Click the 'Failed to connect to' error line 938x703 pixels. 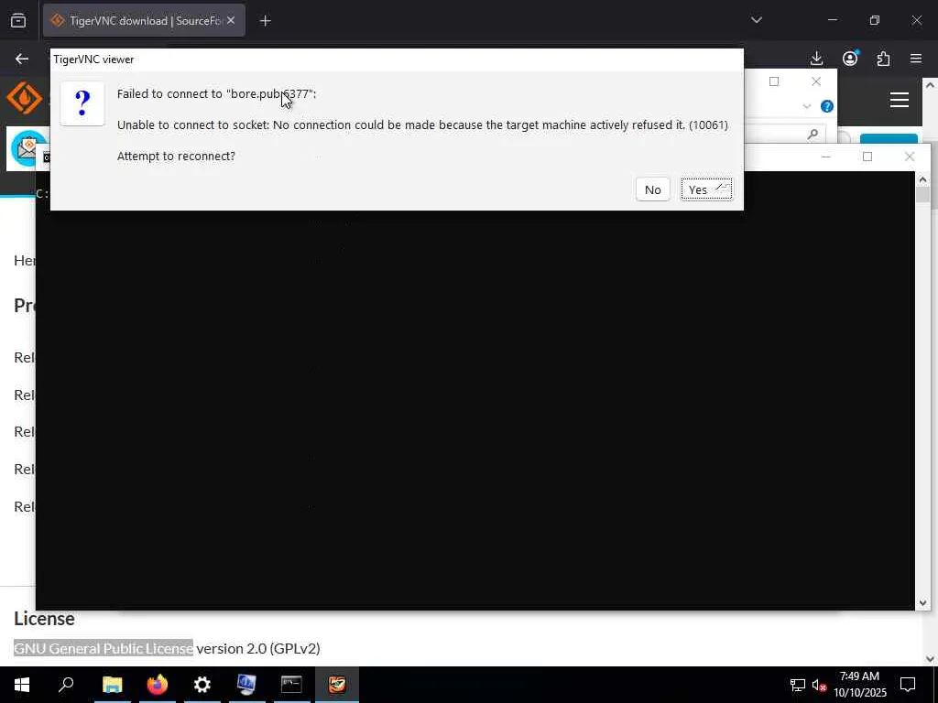216,94
